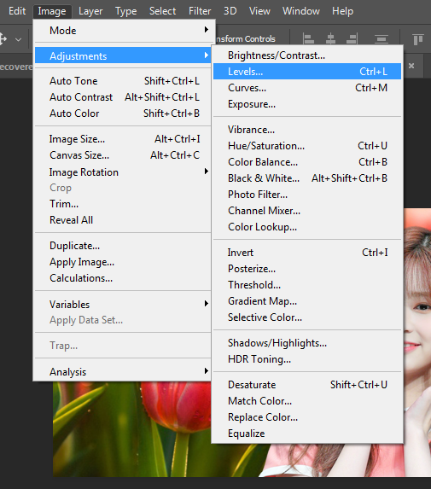Open the Filter menu
Screen dimensions: 431x489
click(x=200, y=11)
